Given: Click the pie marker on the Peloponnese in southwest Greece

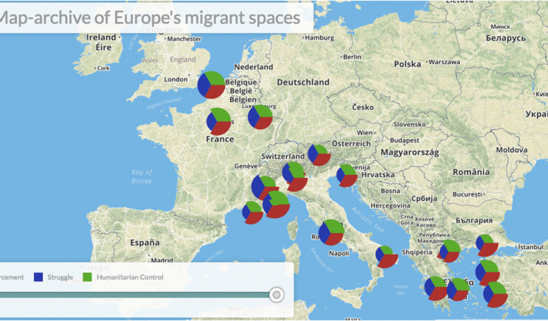Looking at the screenshot, I should pyautogui.click(x=436, y=288).
